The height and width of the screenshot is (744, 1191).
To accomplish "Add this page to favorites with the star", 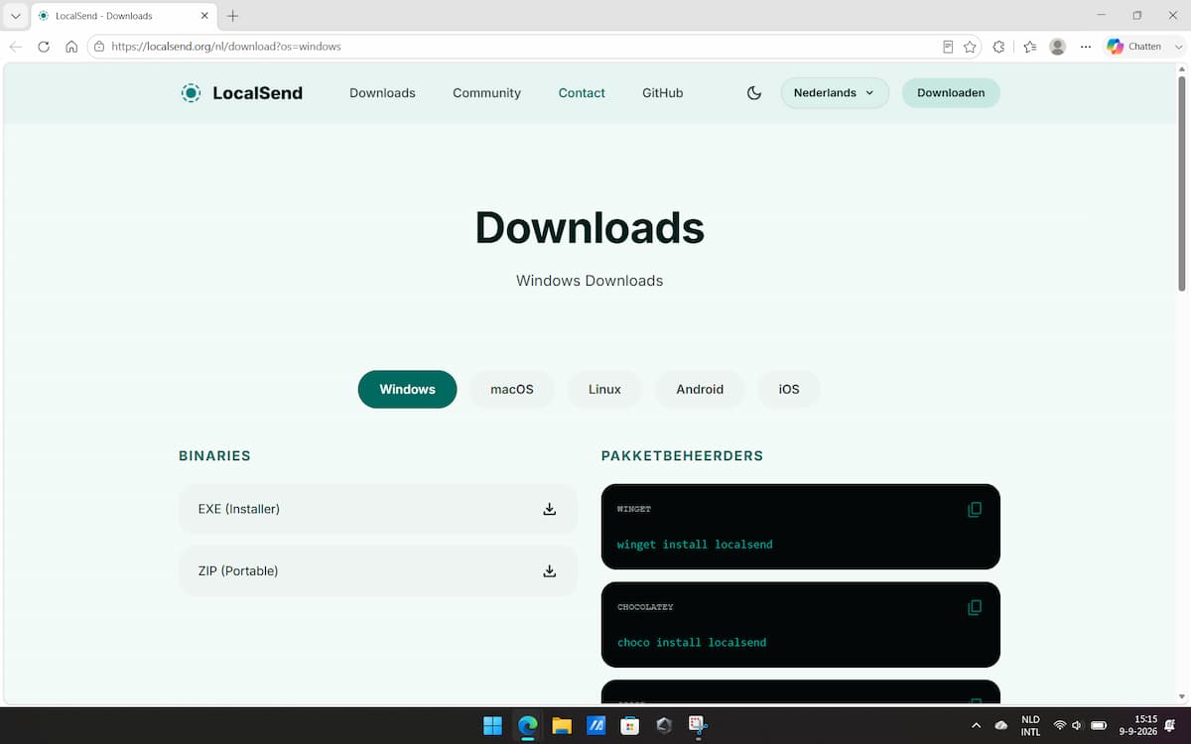I will [971, 47].
